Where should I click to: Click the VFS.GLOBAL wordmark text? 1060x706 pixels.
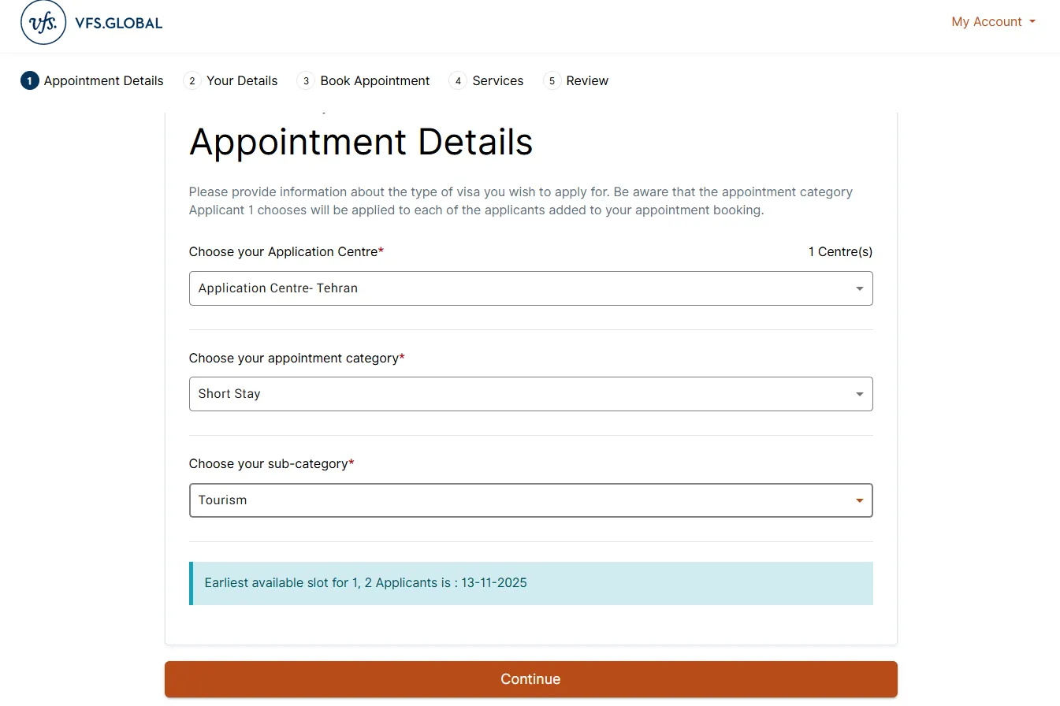pyautogui.click(x=118, y=23)
